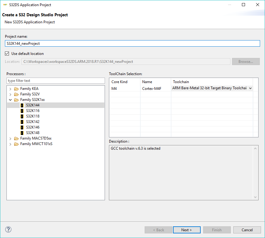
Task: Select S32K116 processor label
Action: 33,111
